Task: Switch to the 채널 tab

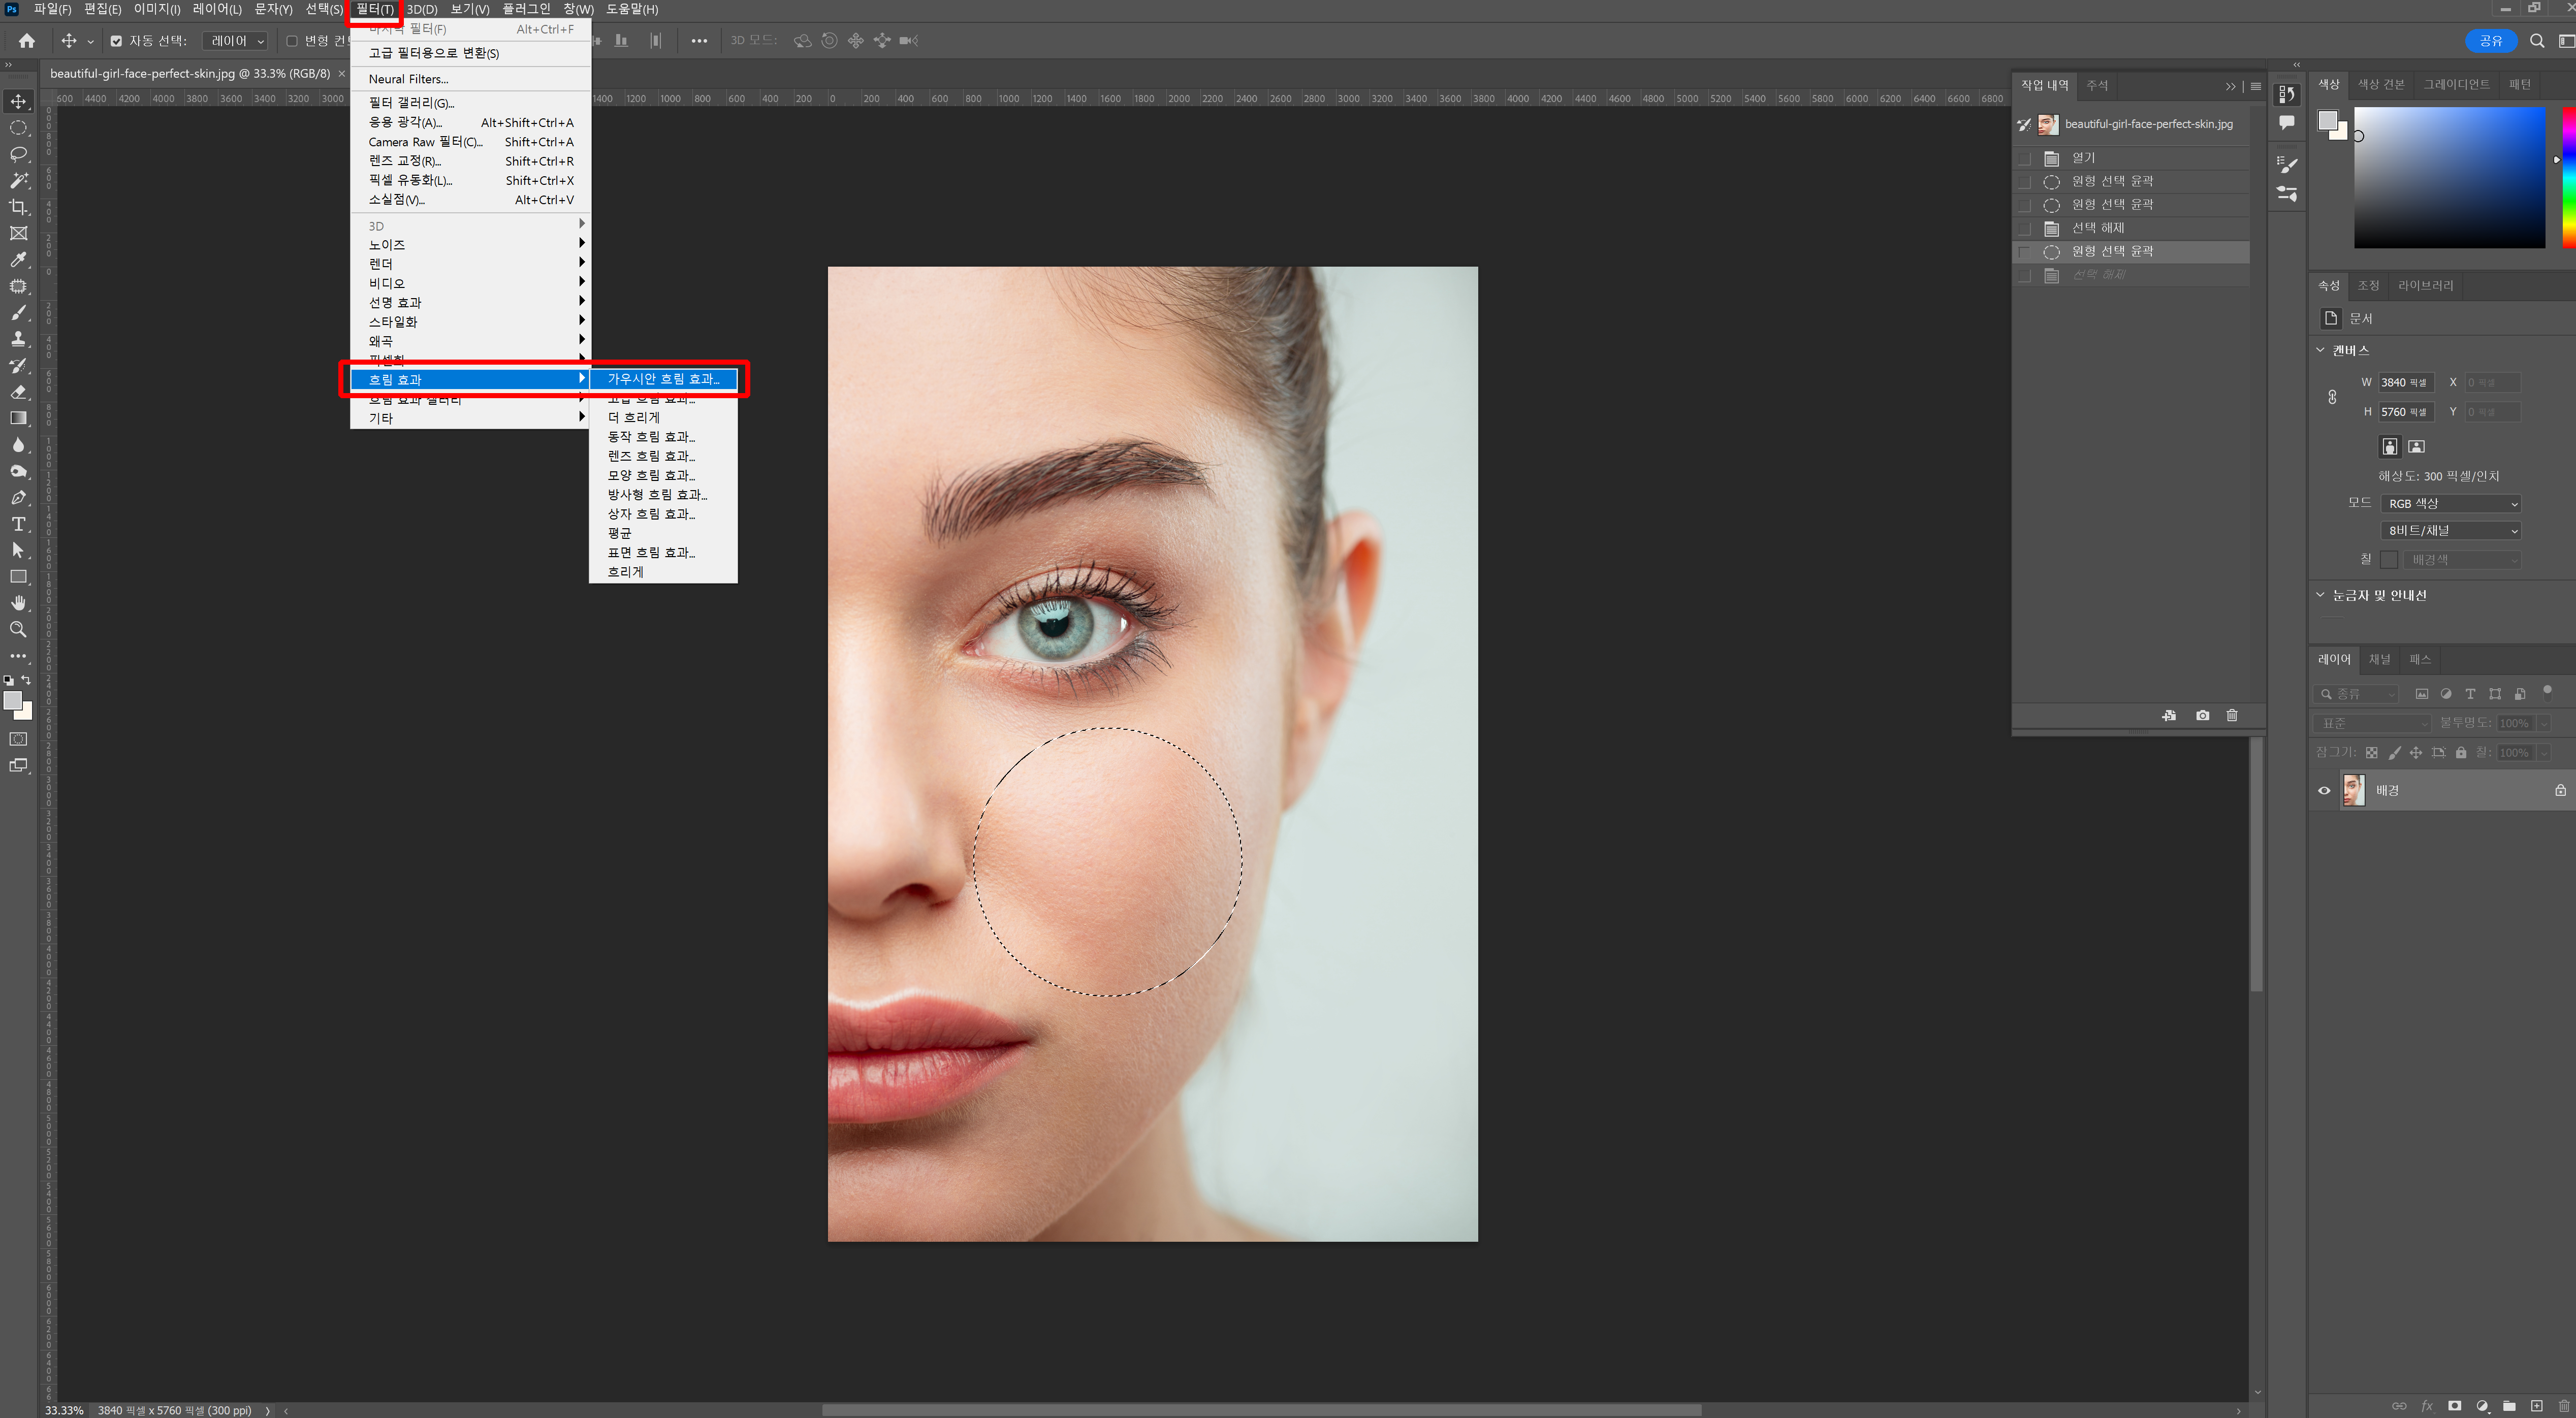Action: (2379, 659)
